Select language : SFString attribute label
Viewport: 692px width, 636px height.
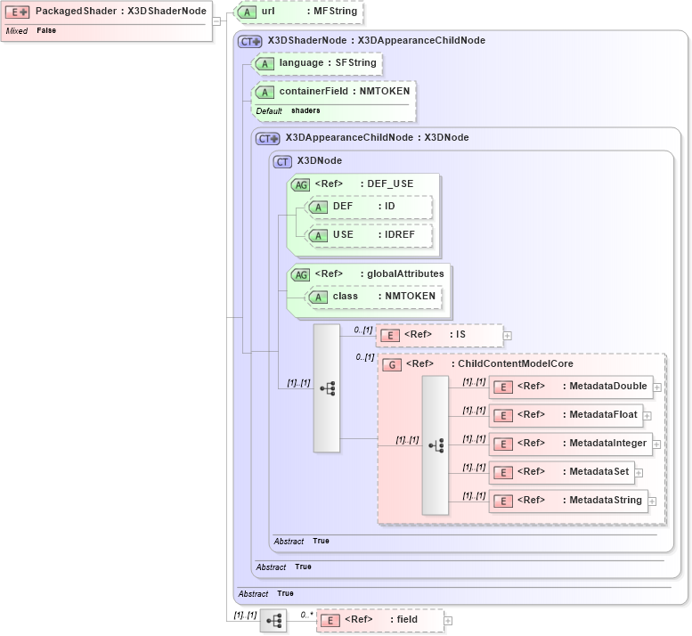point(328,62)
